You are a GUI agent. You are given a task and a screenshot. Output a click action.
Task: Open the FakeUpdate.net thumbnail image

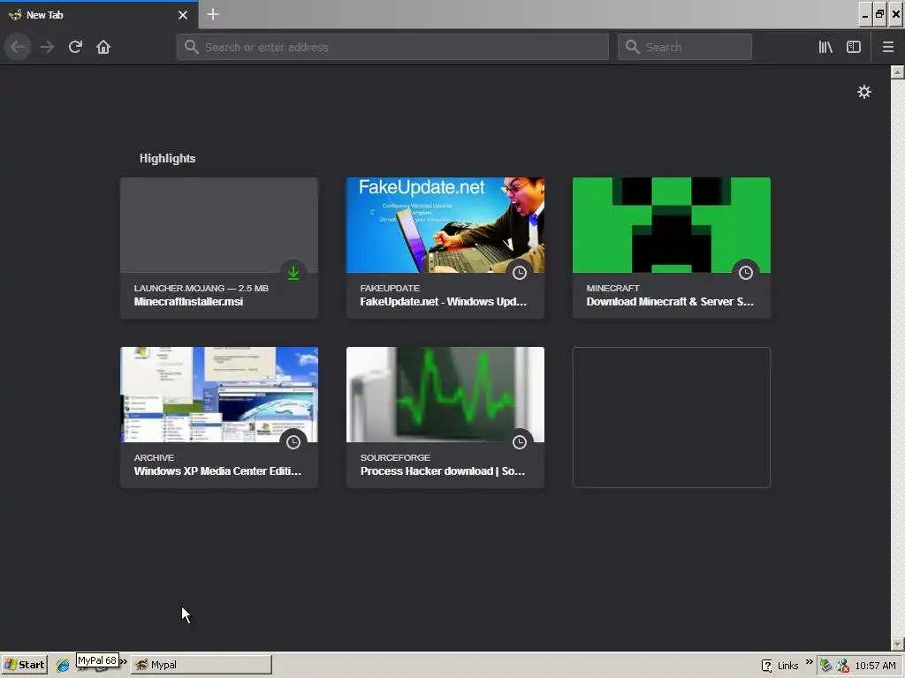point(445,225)
